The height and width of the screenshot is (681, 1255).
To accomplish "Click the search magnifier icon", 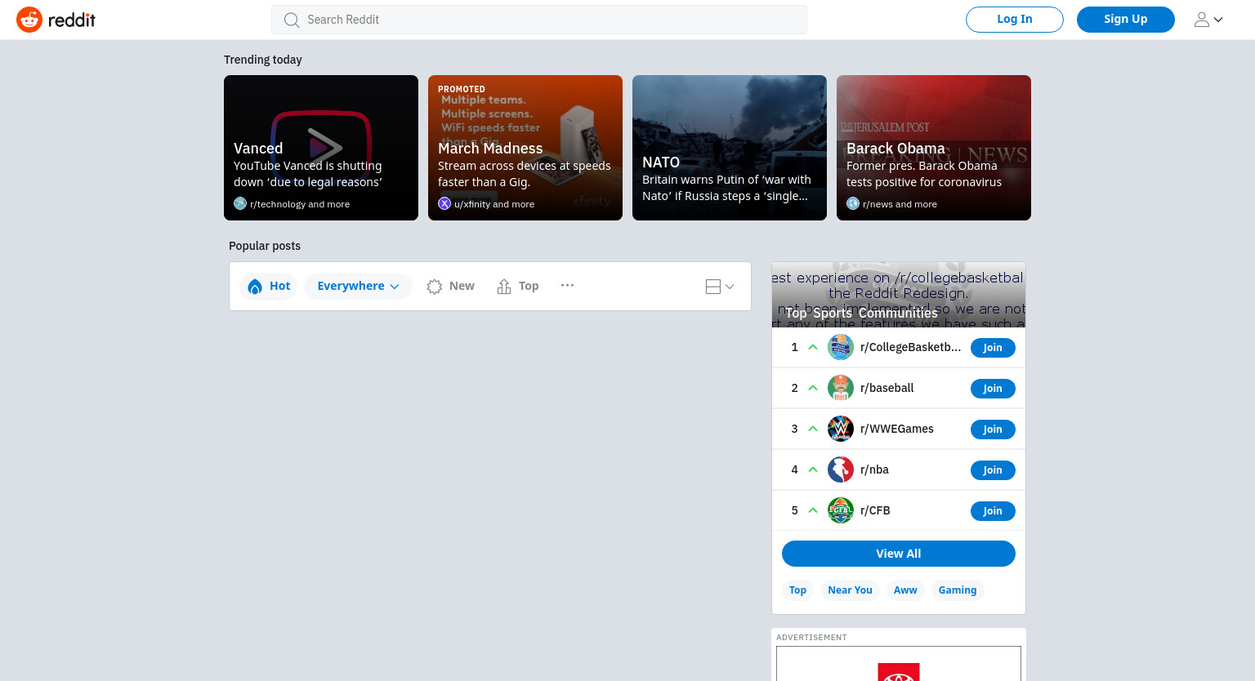I will (292, 20).
